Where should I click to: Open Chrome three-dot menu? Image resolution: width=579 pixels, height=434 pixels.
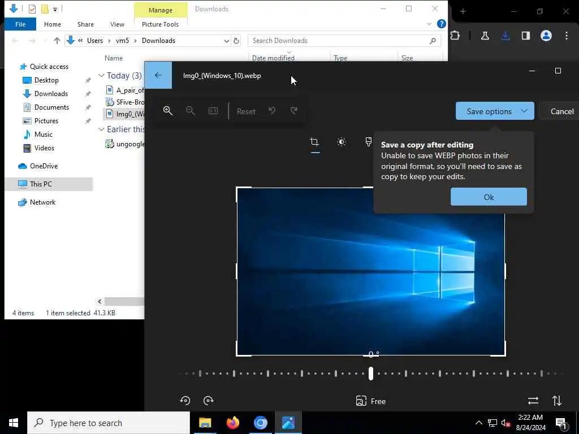(567, 36)
